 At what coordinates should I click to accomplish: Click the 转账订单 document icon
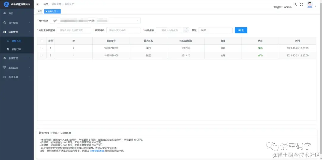8,49
